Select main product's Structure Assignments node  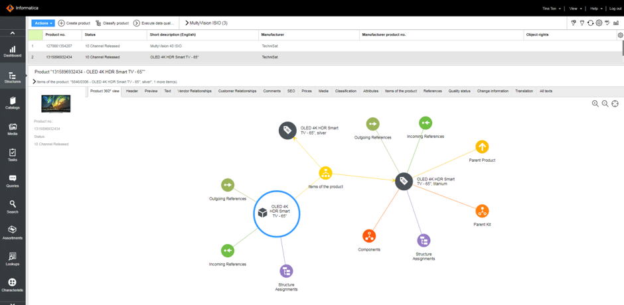pyautogui.click(x=287, y=271)
